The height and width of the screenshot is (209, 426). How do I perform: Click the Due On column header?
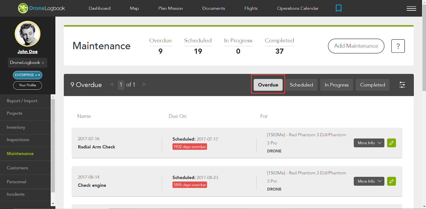click(177, 116)
